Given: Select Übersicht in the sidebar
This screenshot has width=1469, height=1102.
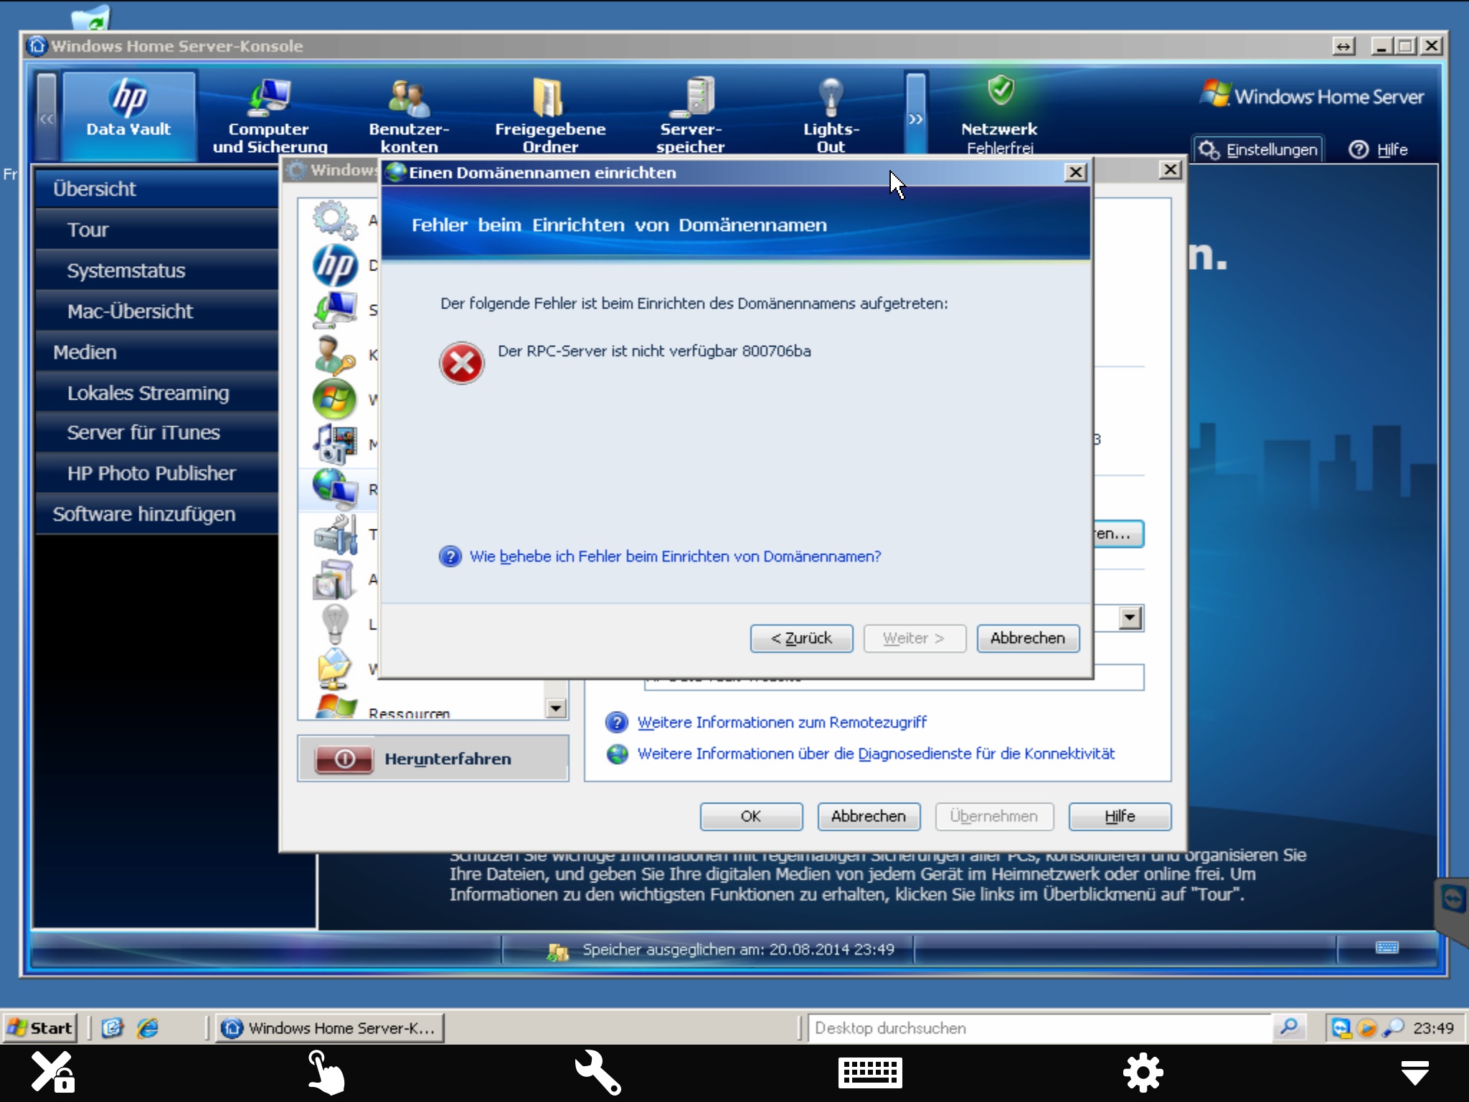Looking at the screenshot, I should [x=156, y=189].
